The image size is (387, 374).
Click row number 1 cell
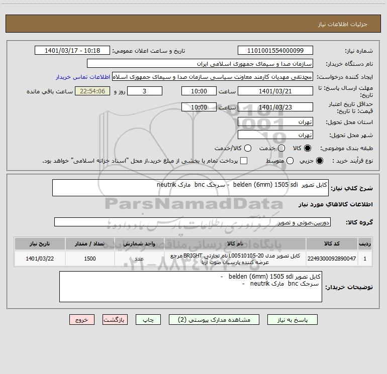click(365, 259)
